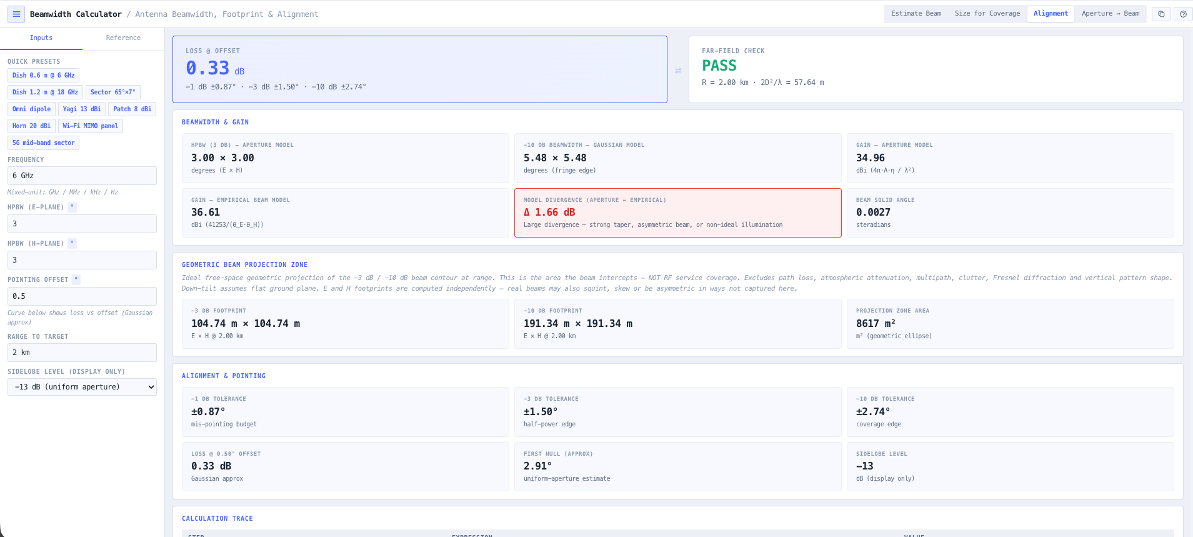The width and height of the screenshot is (1193, 537).
Task: Apply the Dish 1.2 m @ 18 GHz preset
Action: pos(45,93)
